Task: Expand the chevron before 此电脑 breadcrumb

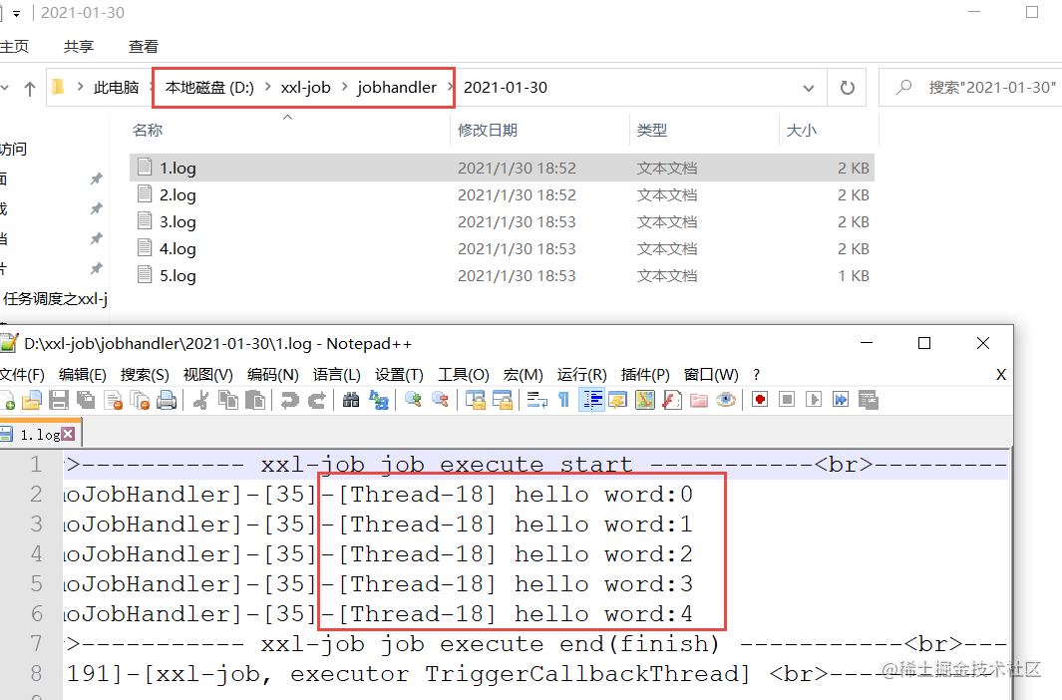Action: point(81,87)
